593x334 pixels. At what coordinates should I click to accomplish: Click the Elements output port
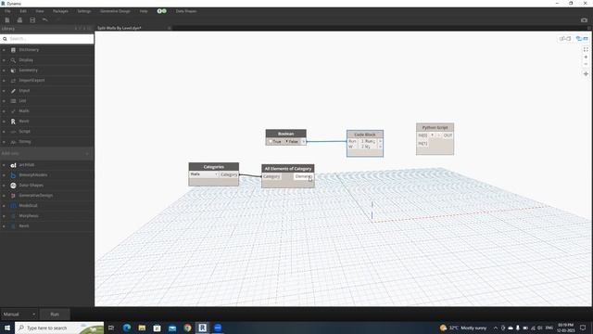303,176
